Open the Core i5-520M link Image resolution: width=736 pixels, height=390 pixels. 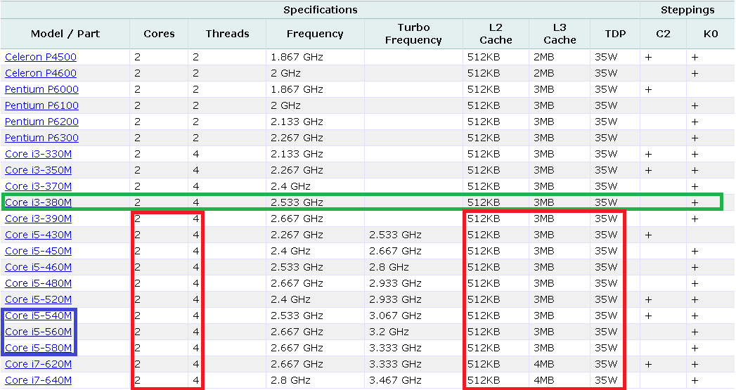tap(38, 299)
